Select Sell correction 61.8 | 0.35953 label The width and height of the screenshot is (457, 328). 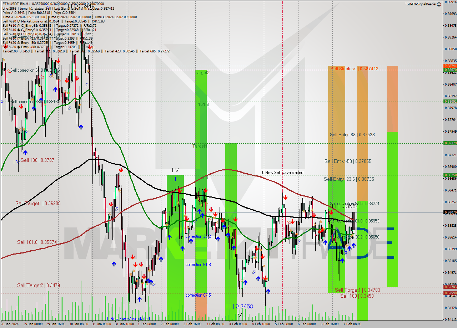point(355,221)
